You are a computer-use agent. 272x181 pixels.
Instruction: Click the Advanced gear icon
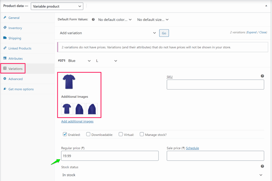pyautogui.click(x=5, y=79)
